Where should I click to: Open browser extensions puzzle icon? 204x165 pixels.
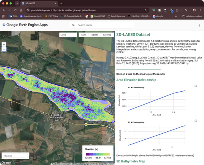coord(177,10)
